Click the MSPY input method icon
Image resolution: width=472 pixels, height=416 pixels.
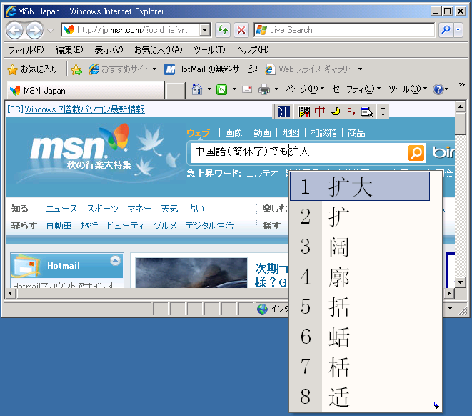(304, 112)
